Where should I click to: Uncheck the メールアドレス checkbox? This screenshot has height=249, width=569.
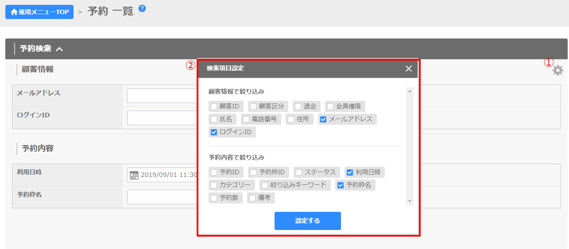pos(323,119)
